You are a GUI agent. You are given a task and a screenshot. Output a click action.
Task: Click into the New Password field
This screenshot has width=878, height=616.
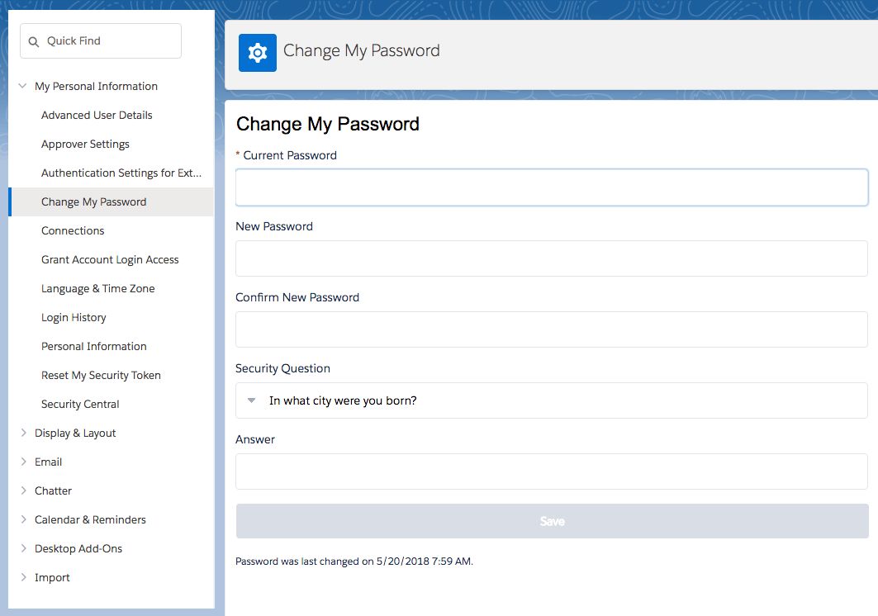pyautogui.click(x=551, y=258)
